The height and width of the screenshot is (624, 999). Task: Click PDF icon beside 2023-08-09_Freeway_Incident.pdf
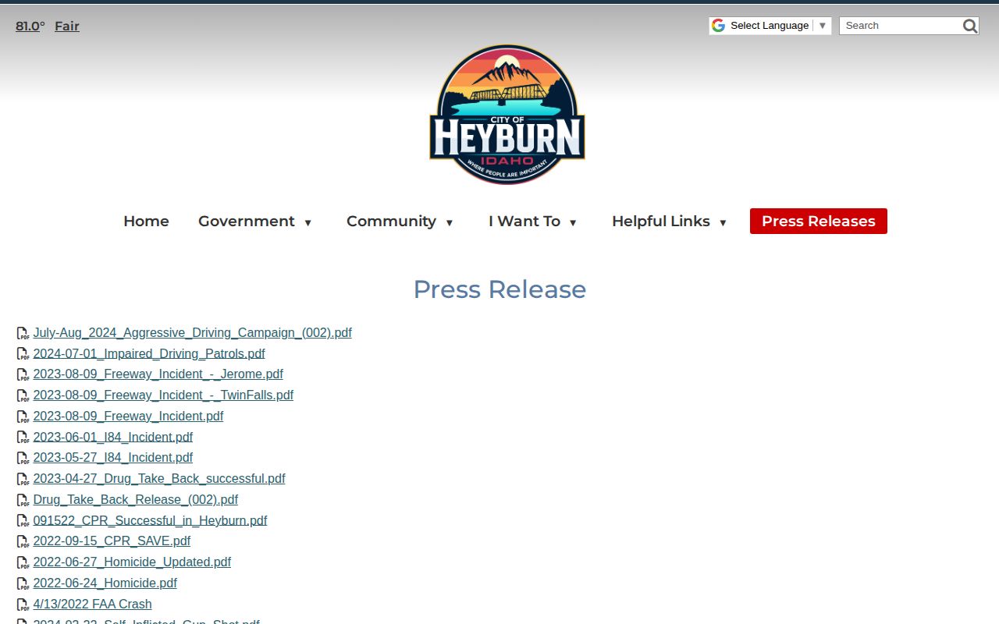pyautogui.click(x=23, y=417)
